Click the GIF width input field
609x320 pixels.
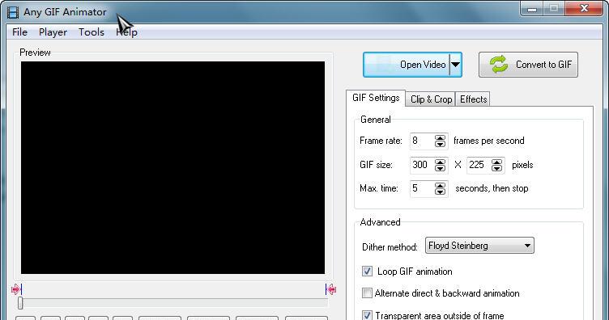pos(422,165)
